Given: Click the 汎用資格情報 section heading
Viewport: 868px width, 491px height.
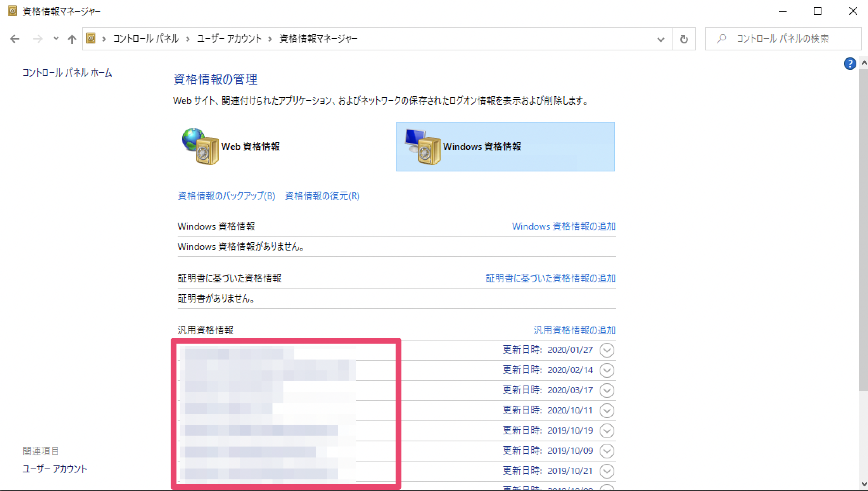Looking at the screenshot, I should 206,330.
